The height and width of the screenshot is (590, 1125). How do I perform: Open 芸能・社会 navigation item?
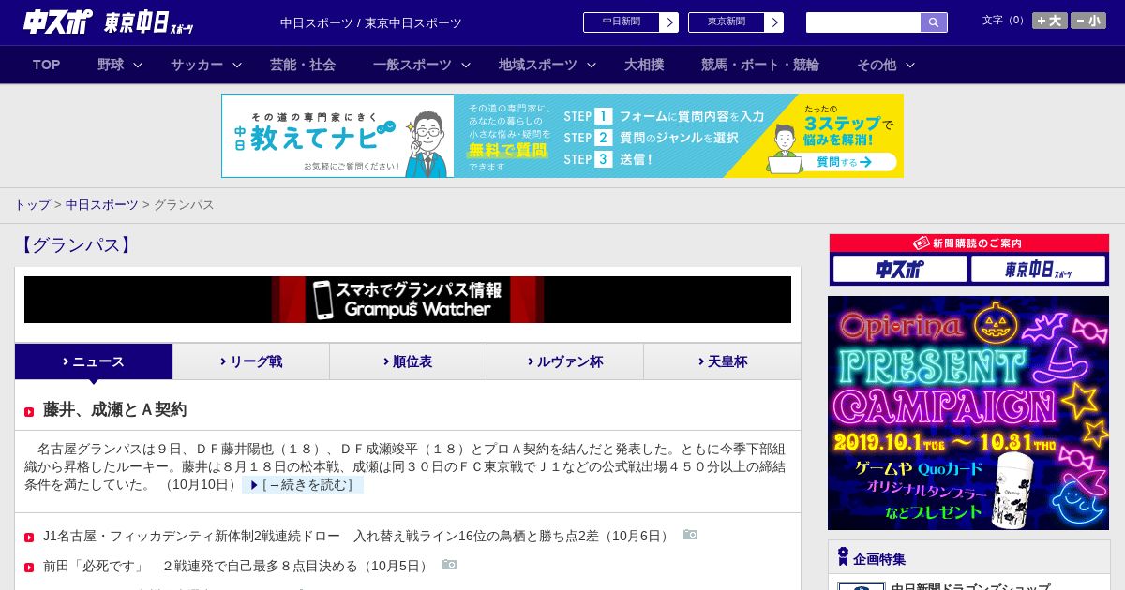tap(303, 65)
